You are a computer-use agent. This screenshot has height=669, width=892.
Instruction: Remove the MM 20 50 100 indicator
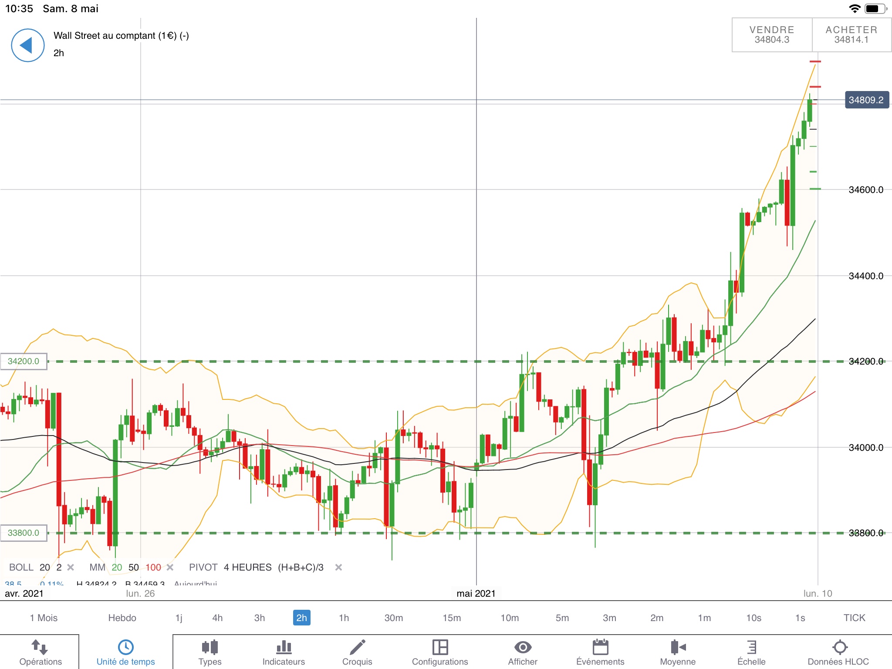click(x=170, y=567)
